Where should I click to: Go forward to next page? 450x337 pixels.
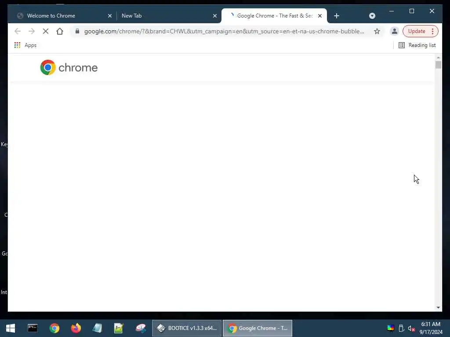tap(32, 31)
